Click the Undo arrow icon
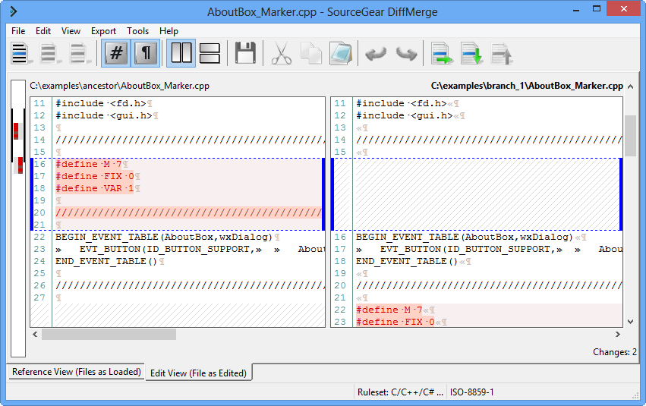This screenshot has height=406, width=646. [x=376, y=54]
